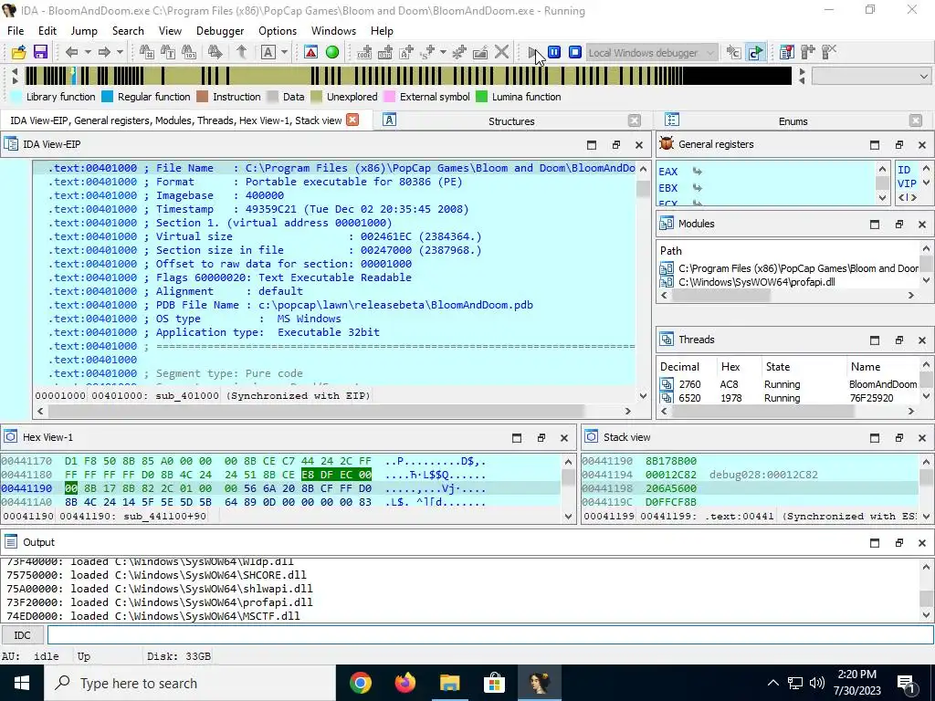Click the 's' plus toolbar icon

point(427,52)
